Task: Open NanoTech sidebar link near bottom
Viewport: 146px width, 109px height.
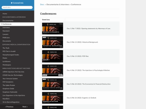Action: tap(6, 99)
